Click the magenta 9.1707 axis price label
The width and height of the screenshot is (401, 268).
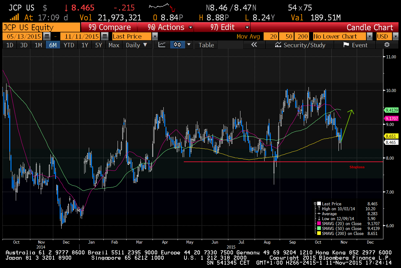[392, 118]
